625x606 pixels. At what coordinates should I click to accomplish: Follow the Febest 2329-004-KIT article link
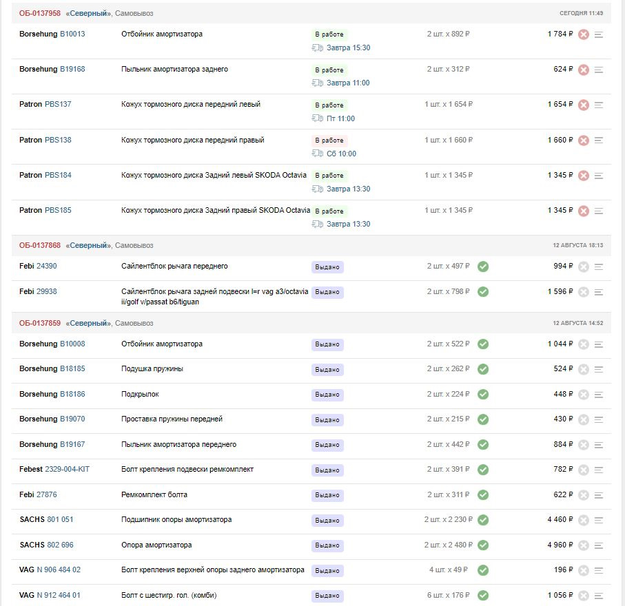coord(67,469)
